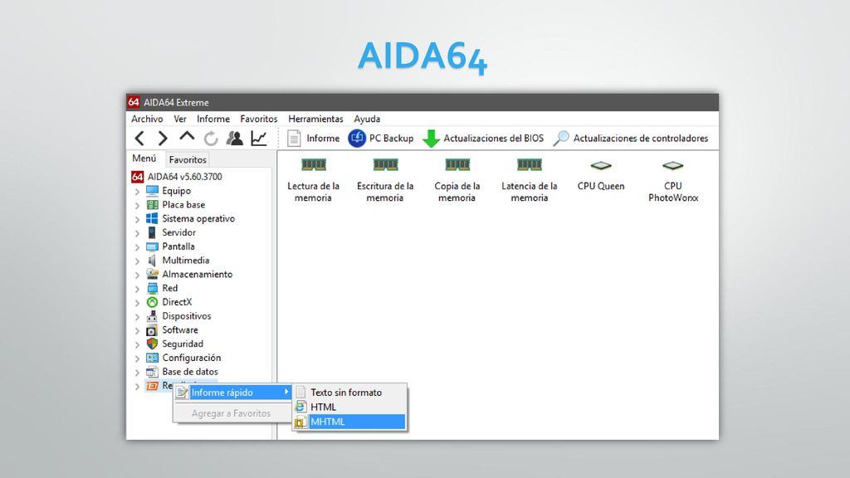The image size is (850, 478).
Task: Click the driver update magnifier icon
Action: (x=561, y=139)
